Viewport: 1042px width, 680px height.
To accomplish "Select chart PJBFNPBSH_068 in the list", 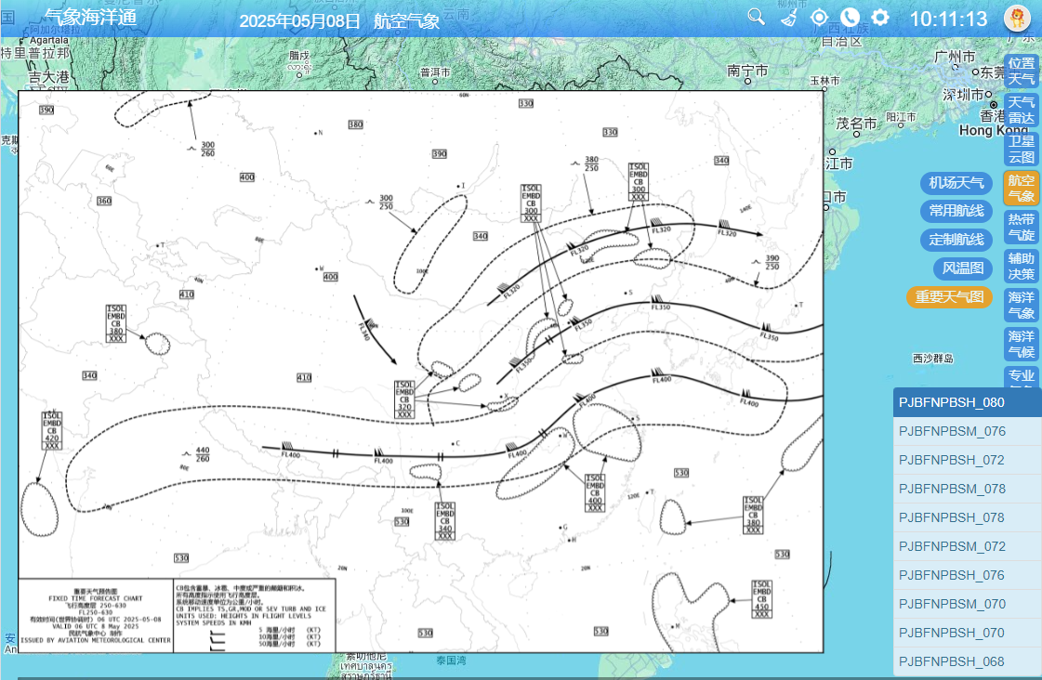I will pyautogui.click(x=967, y=661).
